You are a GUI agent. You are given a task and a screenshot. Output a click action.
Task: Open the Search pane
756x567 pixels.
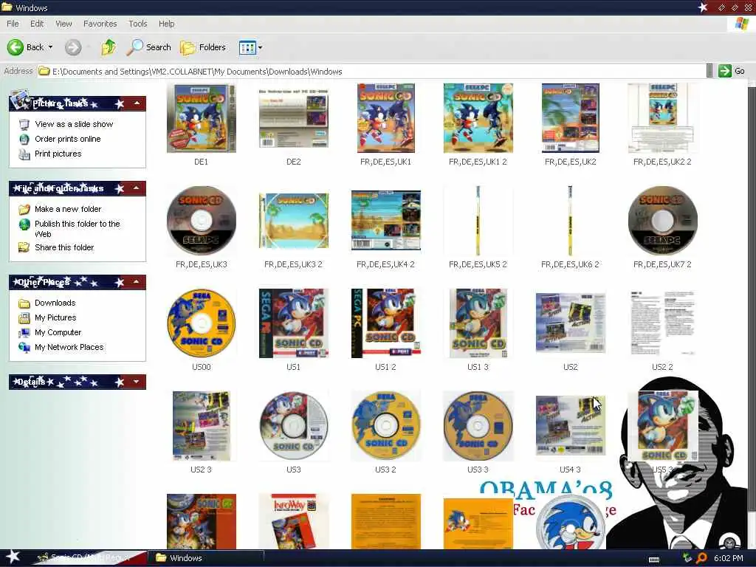(149, 47)
